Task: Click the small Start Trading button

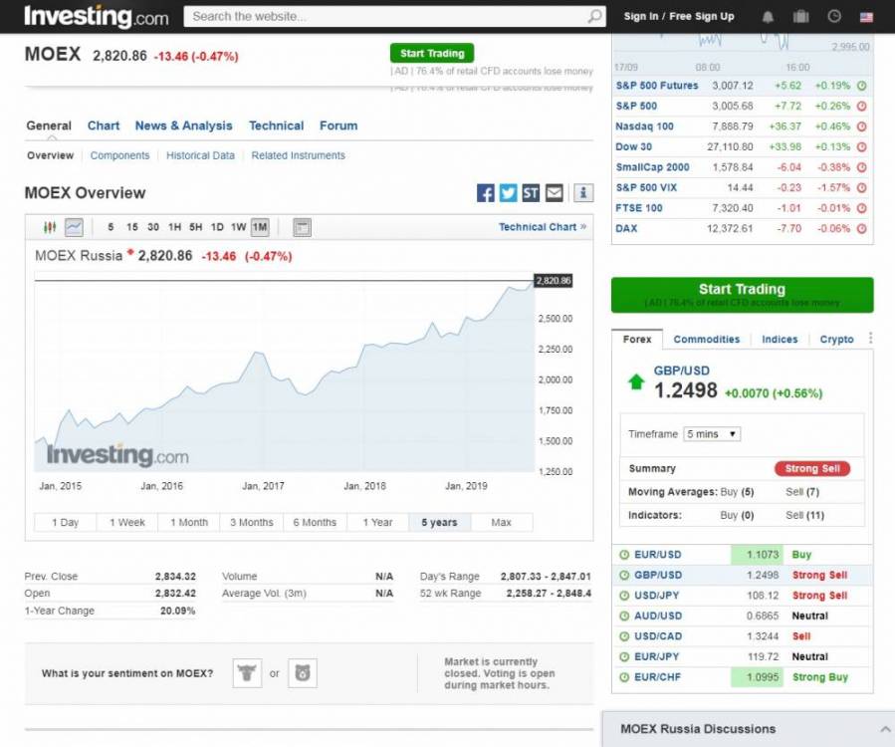Action: pos(432,53)
